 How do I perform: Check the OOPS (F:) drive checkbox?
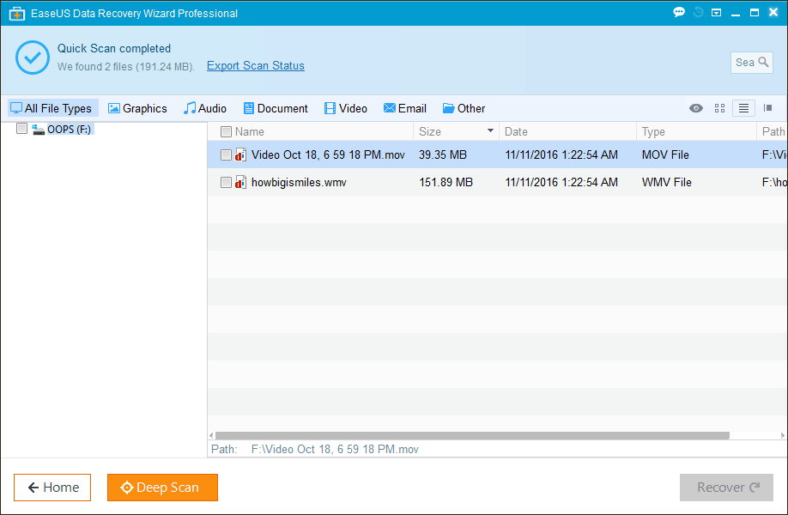click(21, 129)
